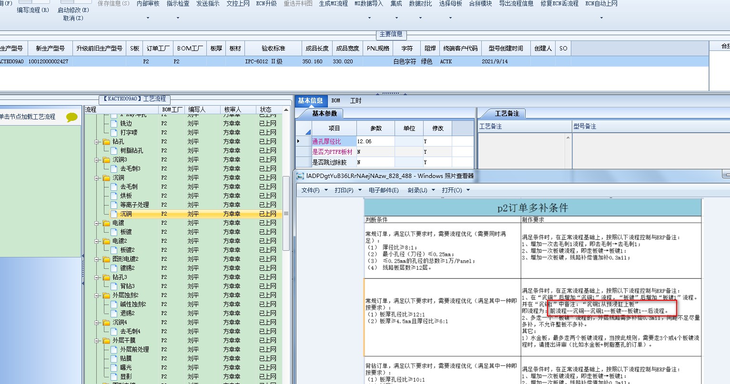Click the folder icon beside 电镀2
The image size is (730, 384).
point(106,241)
